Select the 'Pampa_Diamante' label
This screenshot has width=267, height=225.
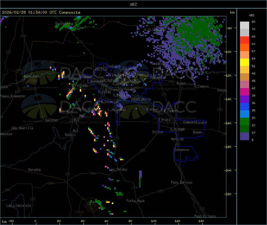point(12,96)
